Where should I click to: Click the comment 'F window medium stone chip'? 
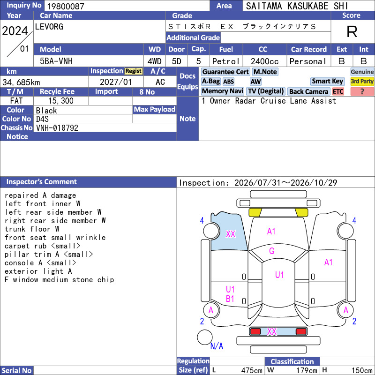coord(60,279)
